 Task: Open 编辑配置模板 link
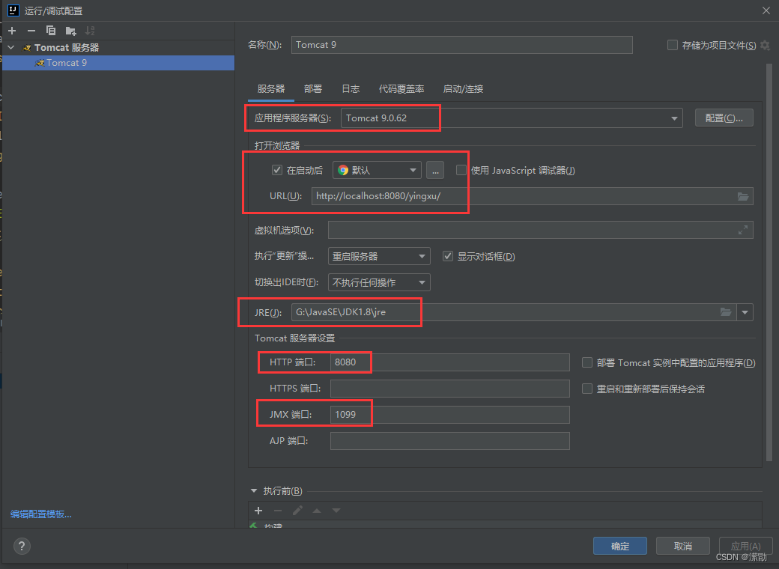click(x=41, y=514)
